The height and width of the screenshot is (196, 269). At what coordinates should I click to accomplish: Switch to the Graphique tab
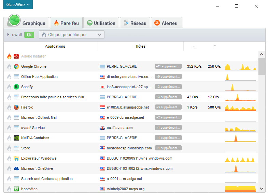pos(28,22)
